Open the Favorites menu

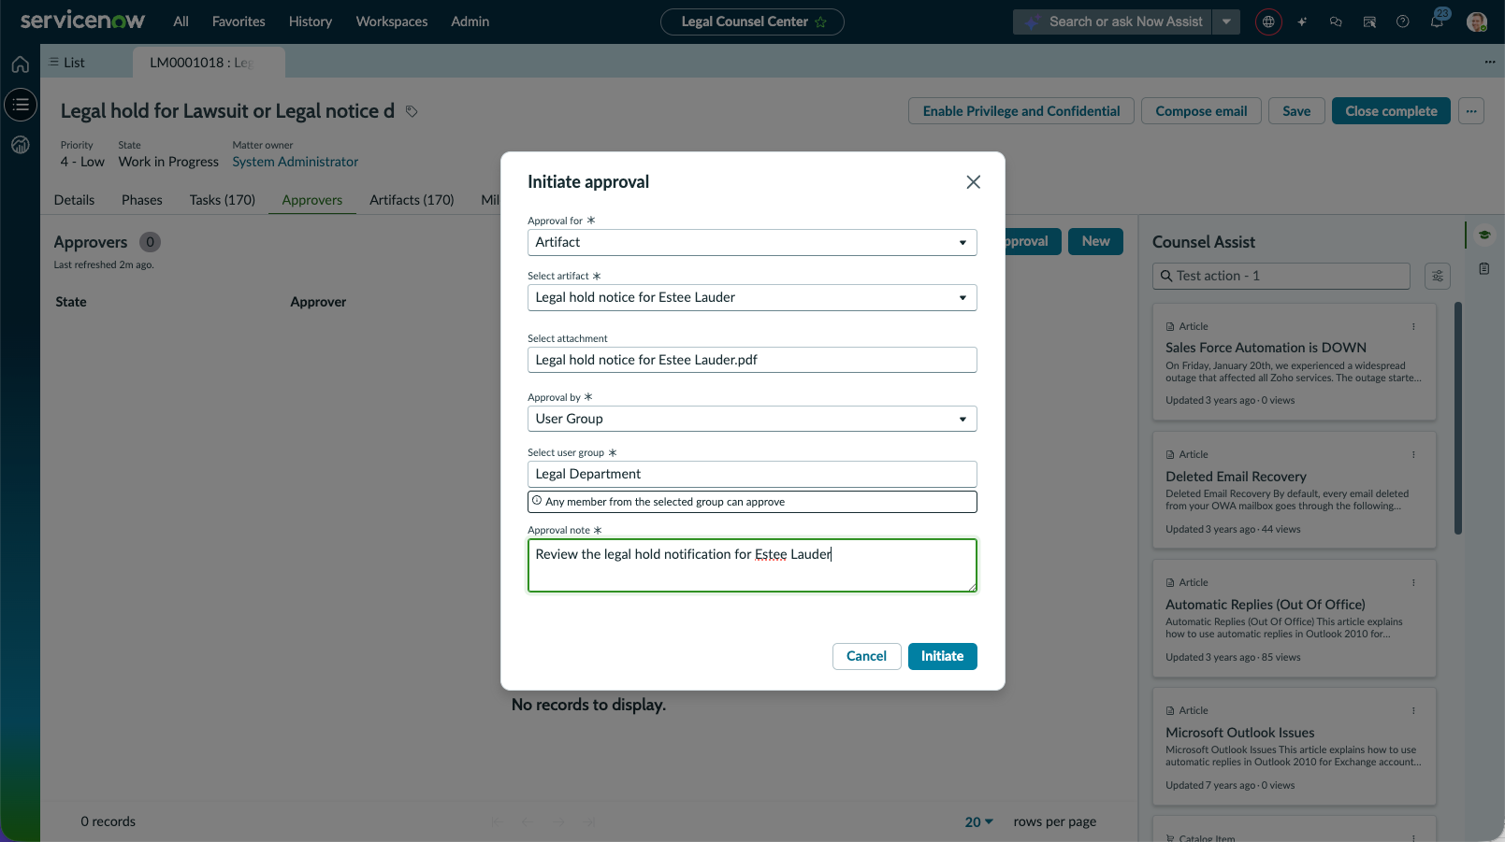pyautogui.click(x=239, y=21)
